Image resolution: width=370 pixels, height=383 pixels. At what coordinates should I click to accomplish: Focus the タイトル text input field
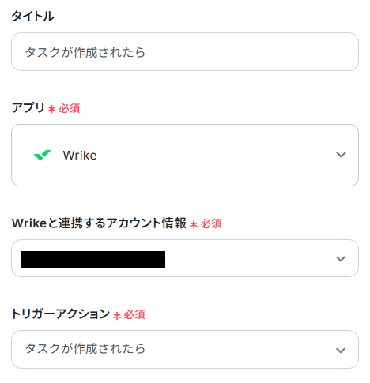point(185,51)
